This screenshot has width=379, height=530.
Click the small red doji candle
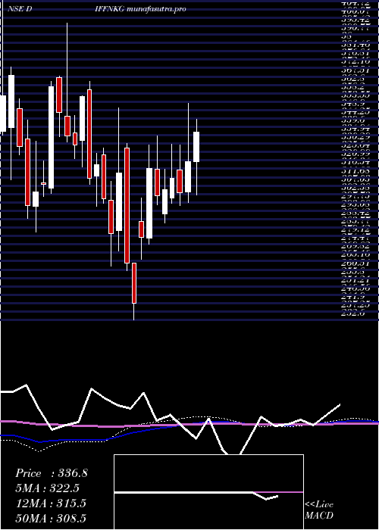coord(43,183)
